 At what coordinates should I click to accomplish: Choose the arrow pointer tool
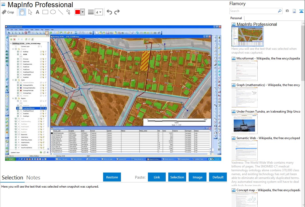pyautogui.click(x=30, y=12)
